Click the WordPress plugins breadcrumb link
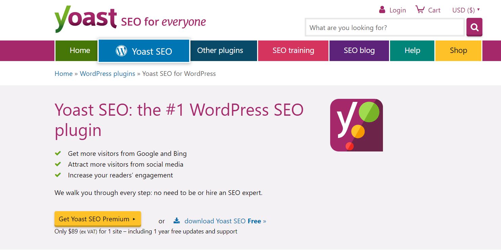Viewport: 501px width, 252px height. pyautogui.click(x=107, y=74)
